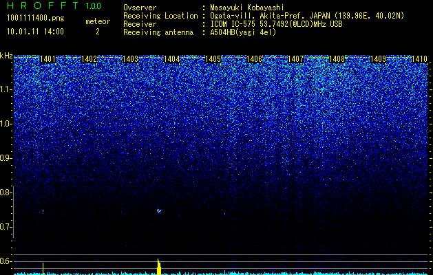Click the date 10.01.11 14:00
The image size is (433, 275).
tap(35, 32)
